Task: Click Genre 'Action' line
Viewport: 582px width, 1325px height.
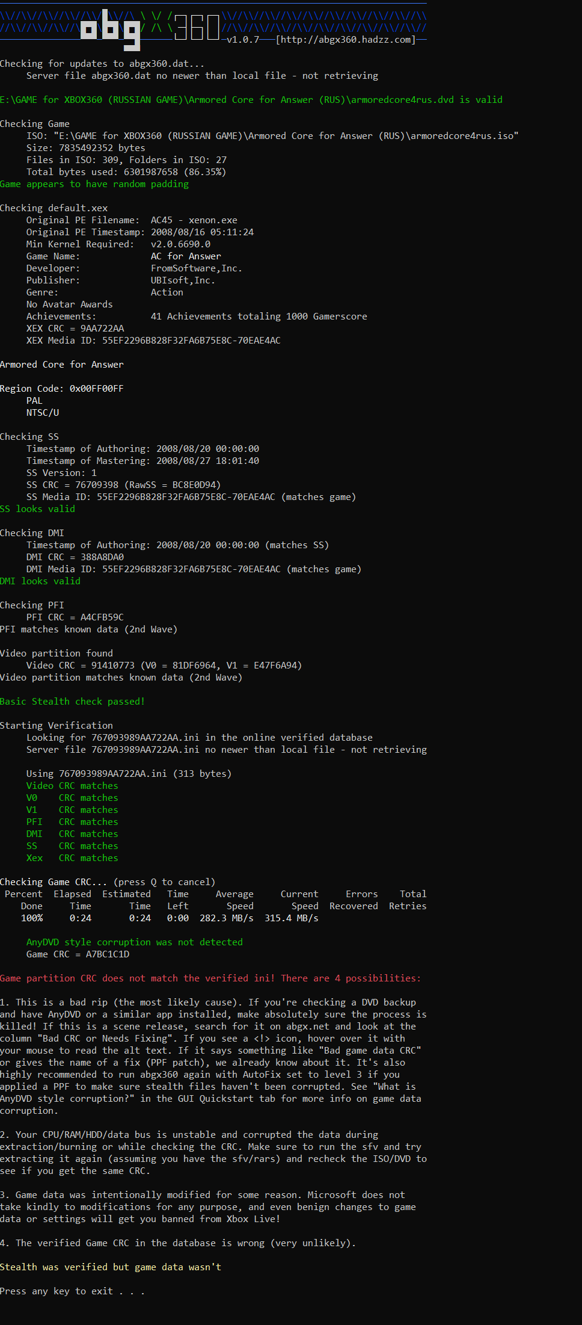Action: [105, 292]
